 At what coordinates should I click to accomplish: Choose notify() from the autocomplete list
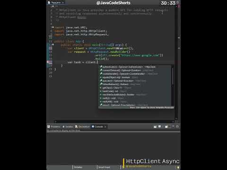(135, 98)
